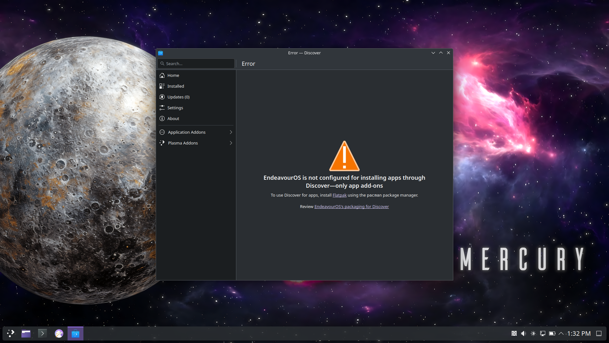
Task: Open the Flatpak link
Action: click(339, 195)
